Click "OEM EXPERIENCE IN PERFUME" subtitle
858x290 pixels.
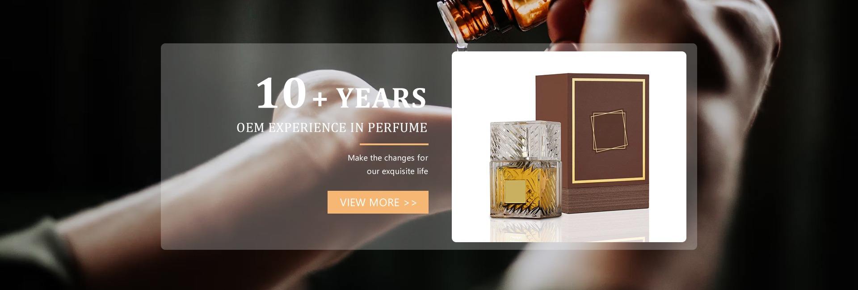332,128
